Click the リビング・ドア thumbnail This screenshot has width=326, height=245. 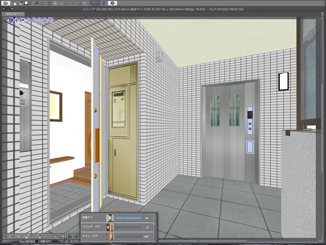tap(110, 227)
